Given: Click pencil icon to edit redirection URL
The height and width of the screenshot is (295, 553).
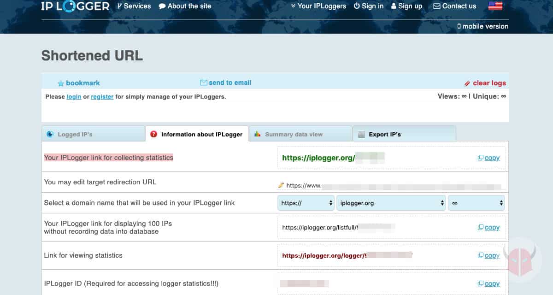Looking at the screenshot, I should click(x=281, y=185).
